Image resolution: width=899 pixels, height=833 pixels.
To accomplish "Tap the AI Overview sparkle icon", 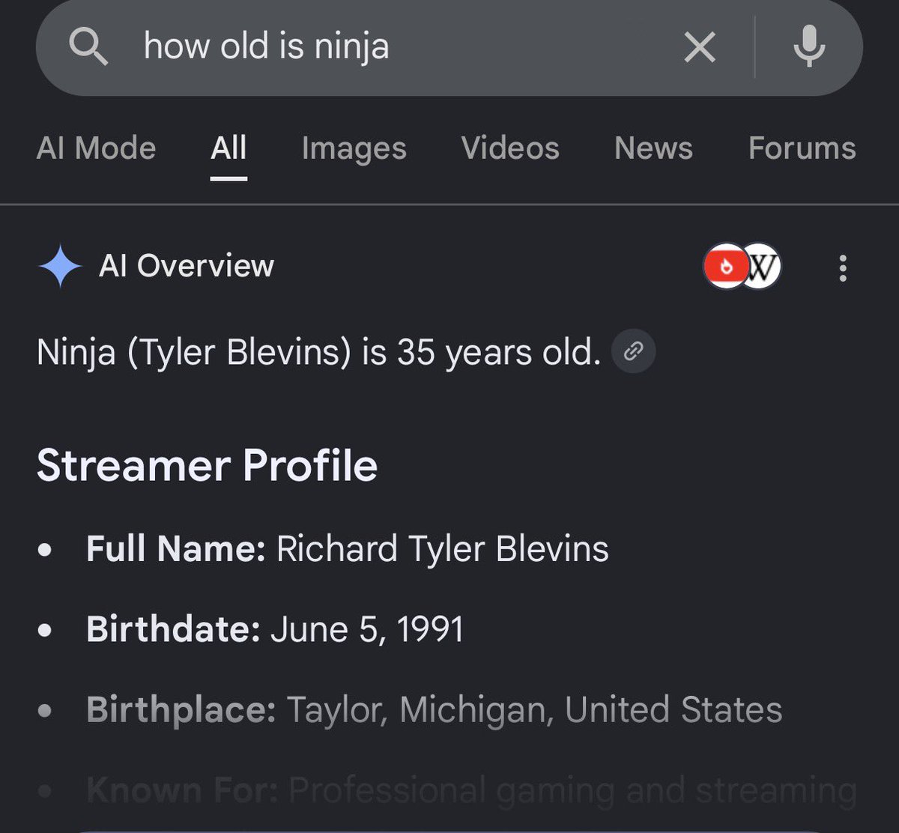I will [x=60, y=267].
